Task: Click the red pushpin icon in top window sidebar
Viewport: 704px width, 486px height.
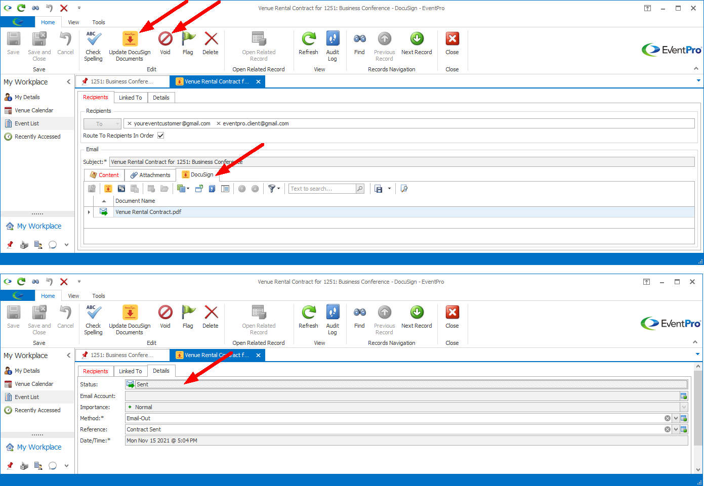Action: [10, 245]
